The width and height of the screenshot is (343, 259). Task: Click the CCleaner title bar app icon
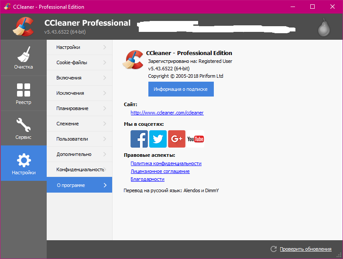tap(7, 7)
